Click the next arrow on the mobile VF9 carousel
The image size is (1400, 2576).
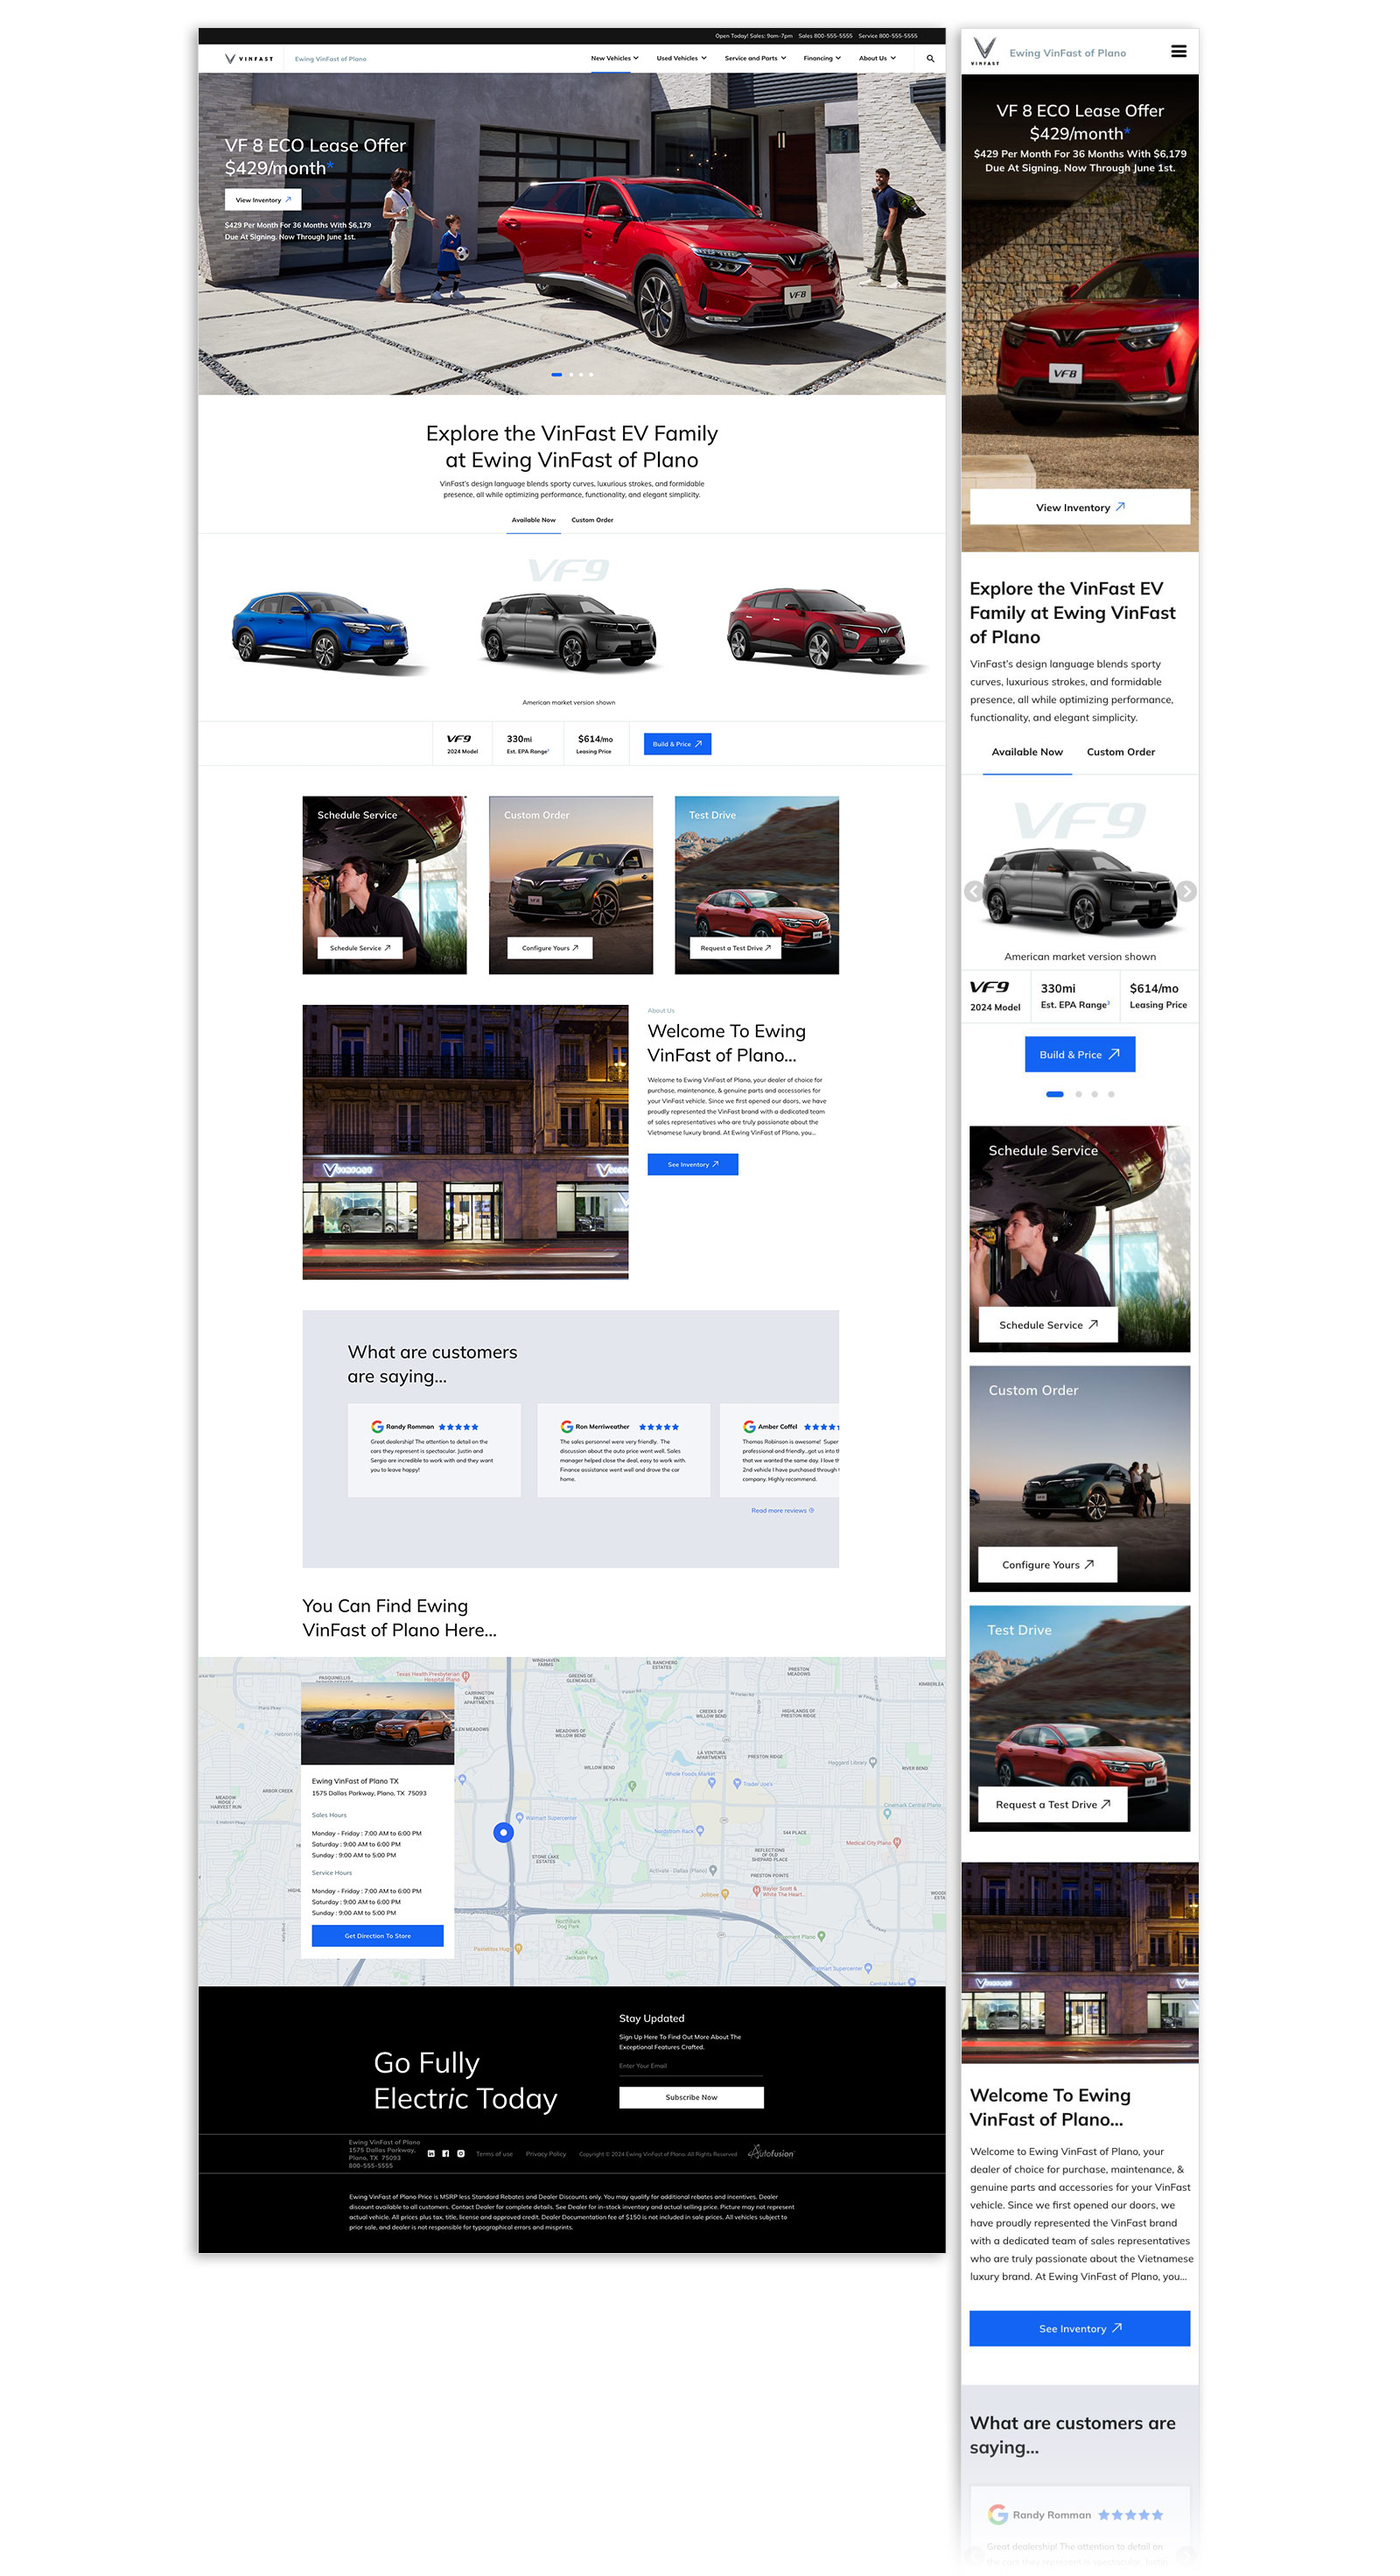pos(1186,890)
